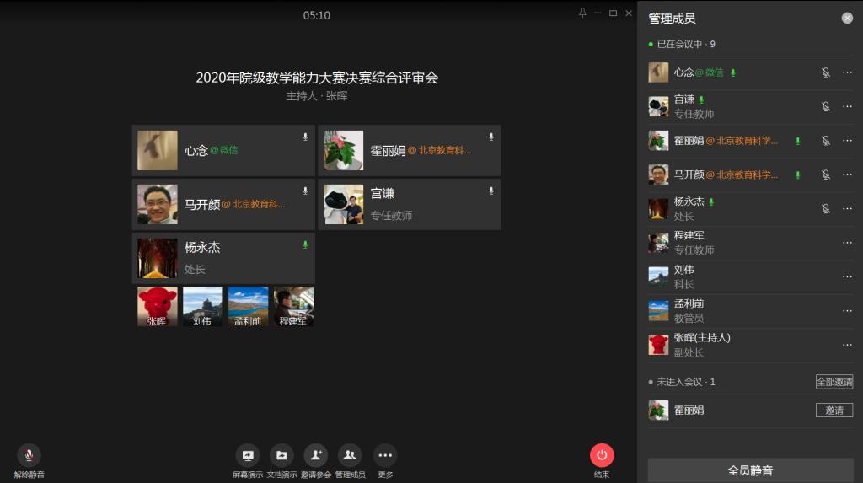Click the 全部邀请 button
This screenshot has height=483, width=863.
coord(834,382)
